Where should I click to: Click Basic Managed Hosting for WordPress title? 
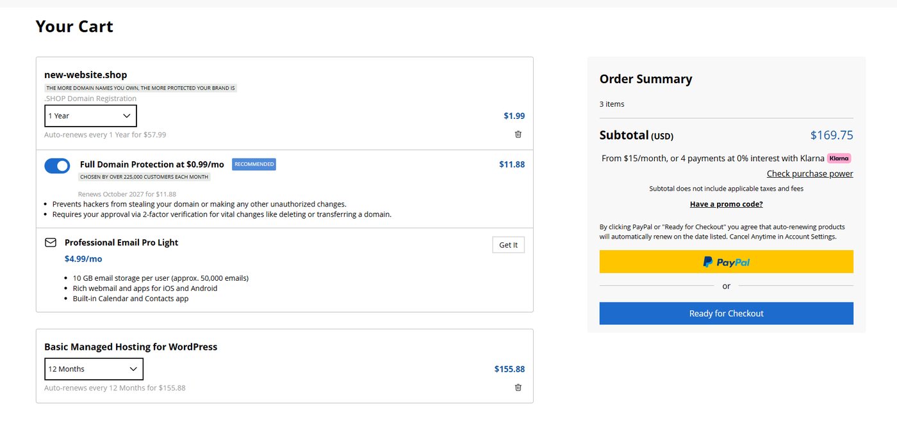click(x=131, y=347)
